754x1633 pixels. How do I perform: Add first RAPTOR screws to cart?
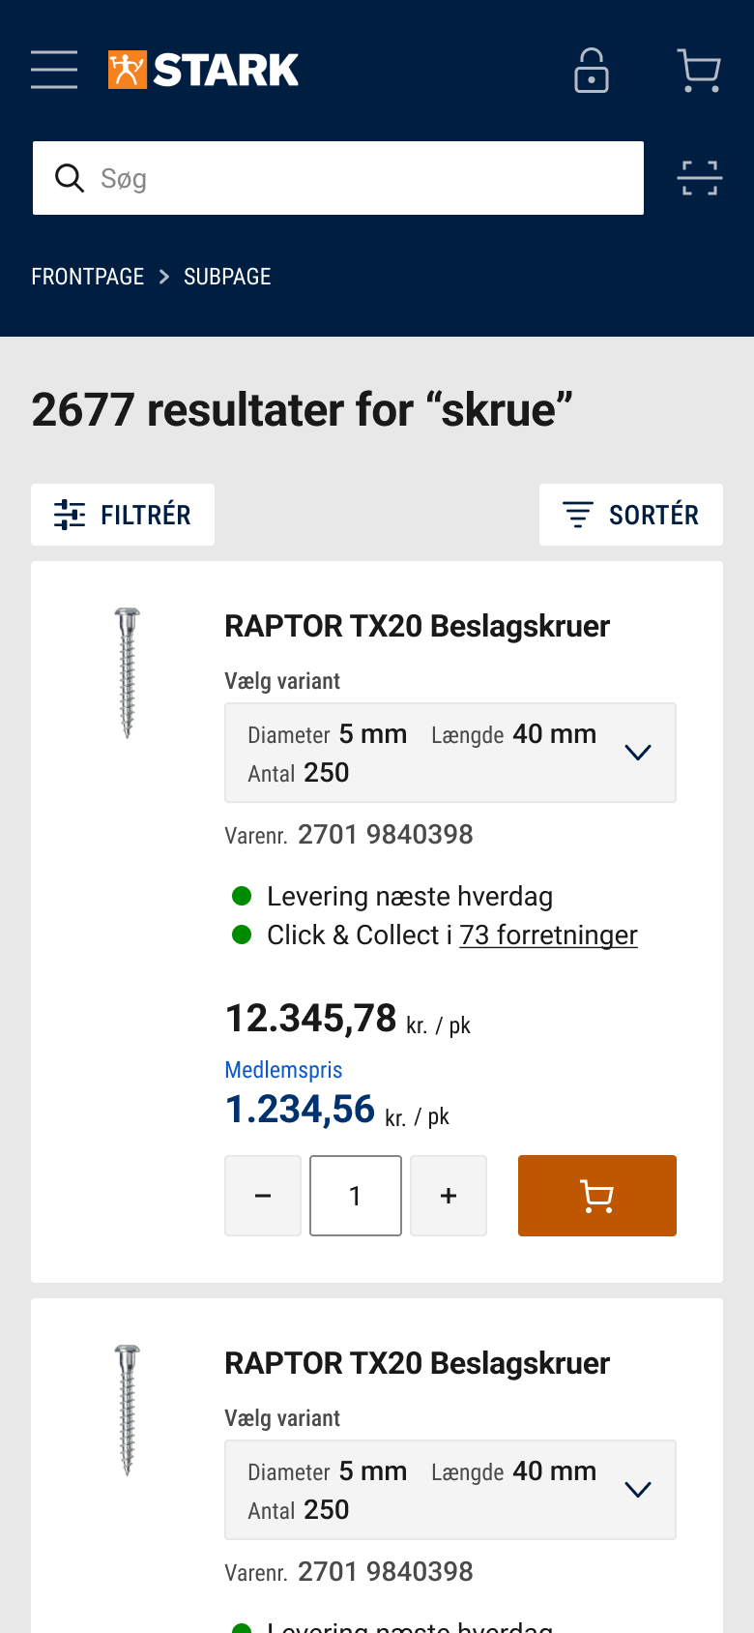pyautogui.click(x=596, y=1196)
